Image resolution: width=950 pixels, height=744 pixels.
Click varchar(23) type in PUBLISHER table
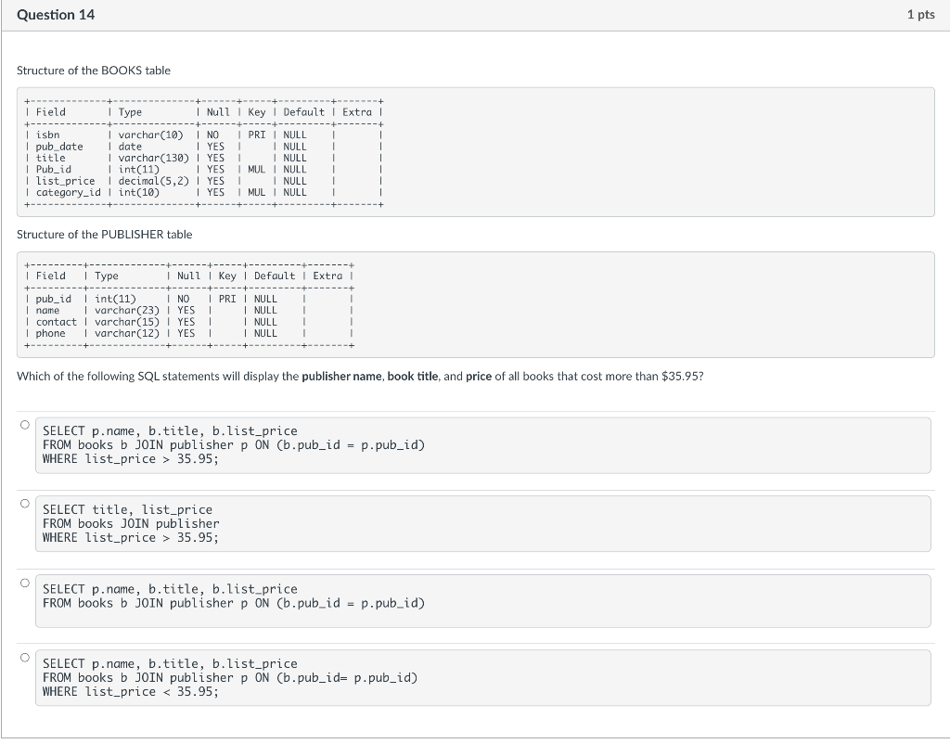click(127, 310)
